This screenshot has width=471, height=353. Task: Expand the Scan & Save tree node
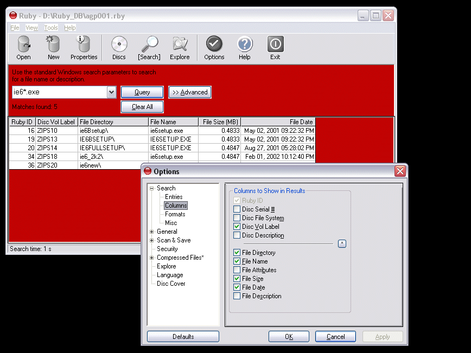152,240
